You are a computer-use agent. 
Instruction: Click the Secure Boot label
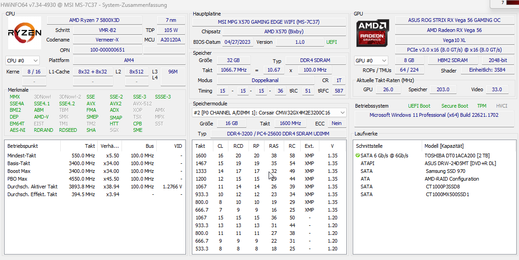(455, 106)
